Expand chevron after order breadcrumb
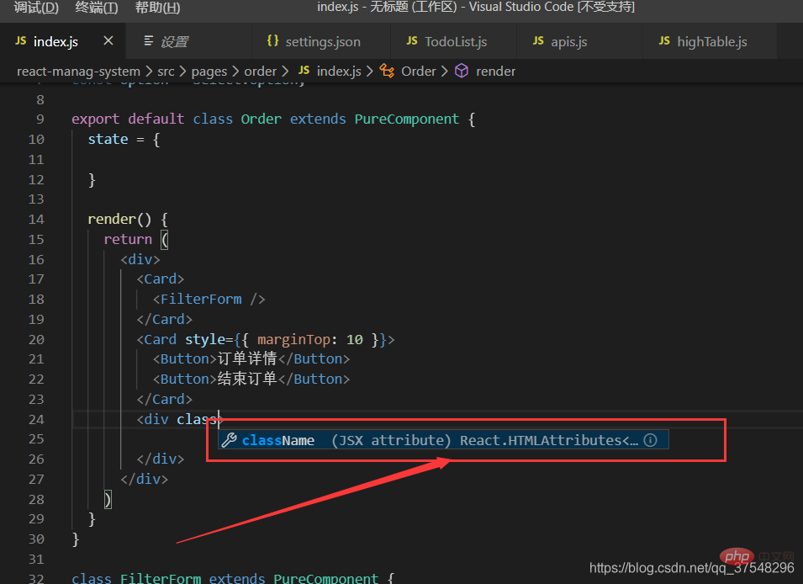The image size is (803, 584). coord(285,72)
